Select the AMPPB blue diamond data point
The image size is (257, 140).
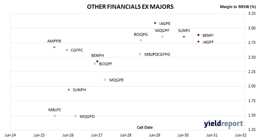55,47
